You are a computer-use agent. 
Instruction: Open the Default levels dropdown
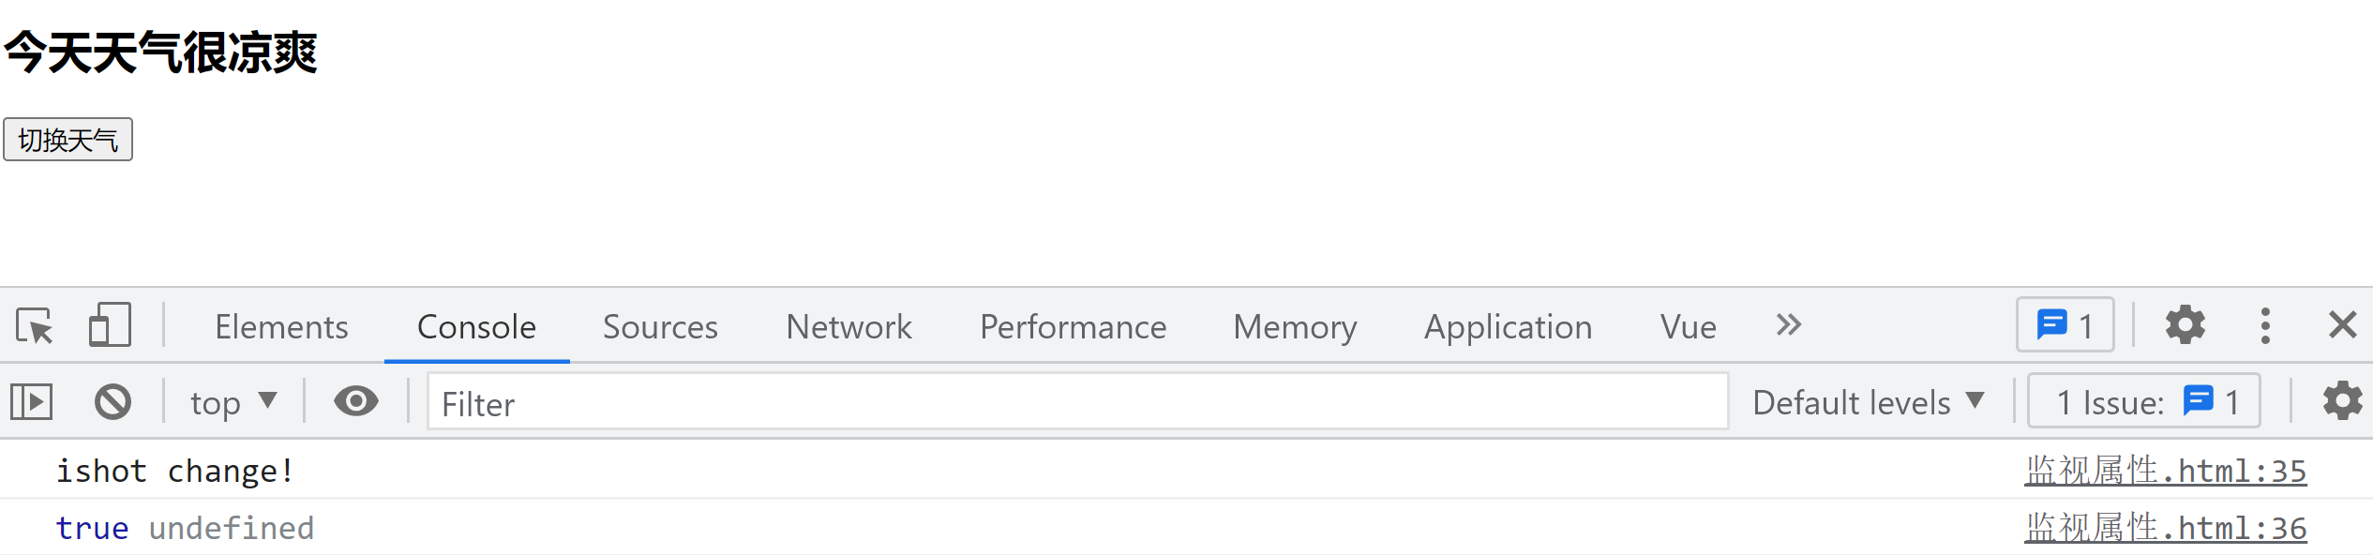[x=1868, y=402]
